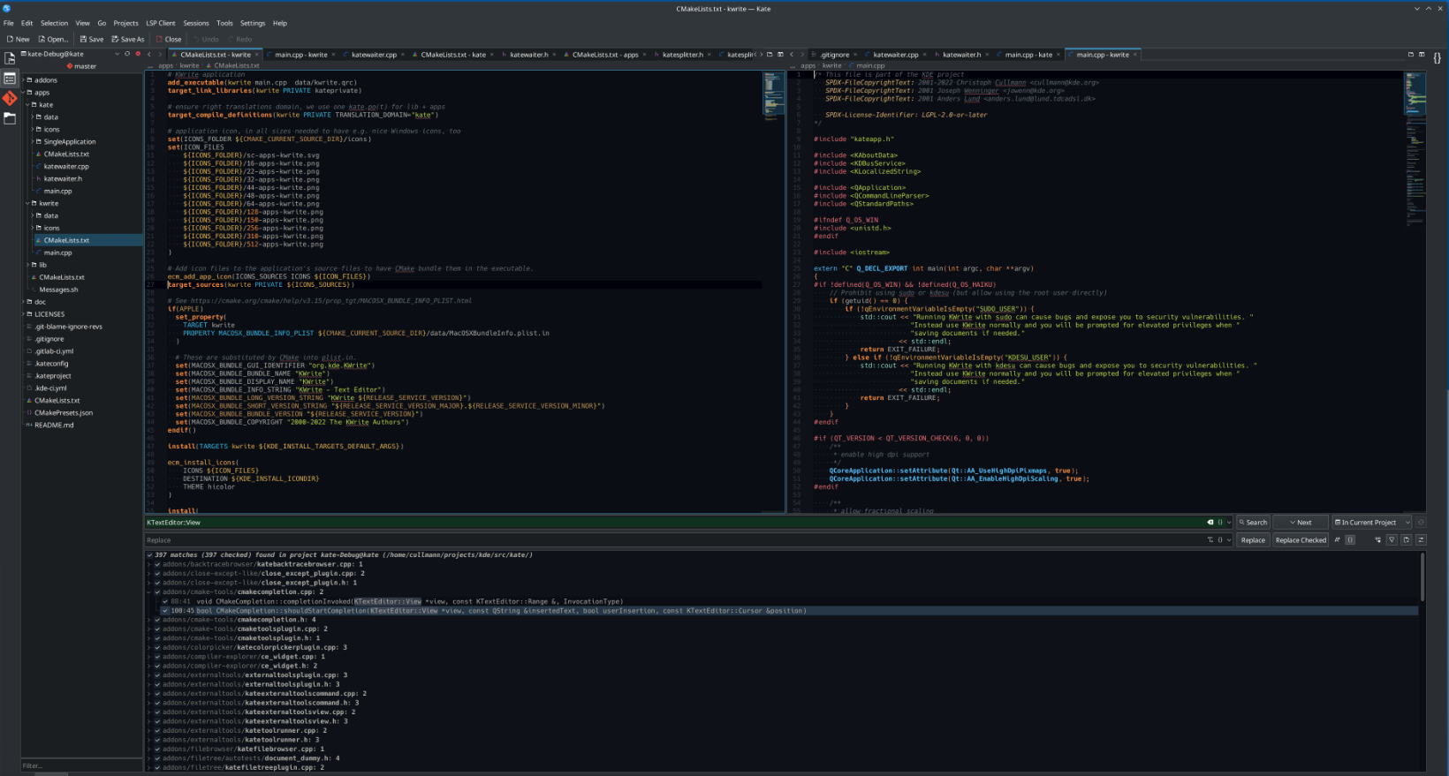Click the Replace Checked button
The height and width of the screenshot is (776, 1449).
pos(1301,540)
